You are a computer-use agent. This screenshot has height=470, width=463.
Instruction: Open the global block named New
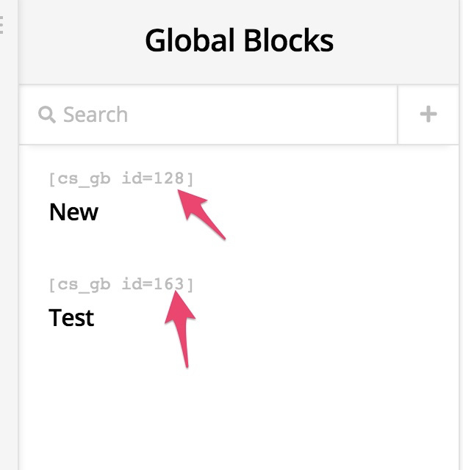[x=73, y=212]
